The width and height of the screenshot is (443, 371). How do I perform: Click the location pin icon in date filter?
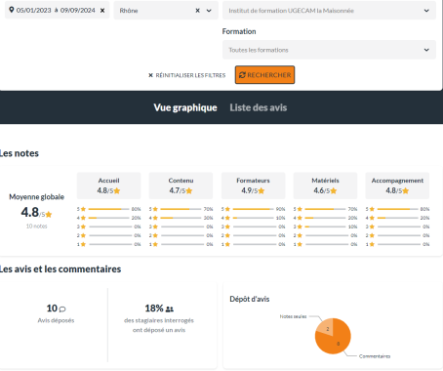[12, 10]
